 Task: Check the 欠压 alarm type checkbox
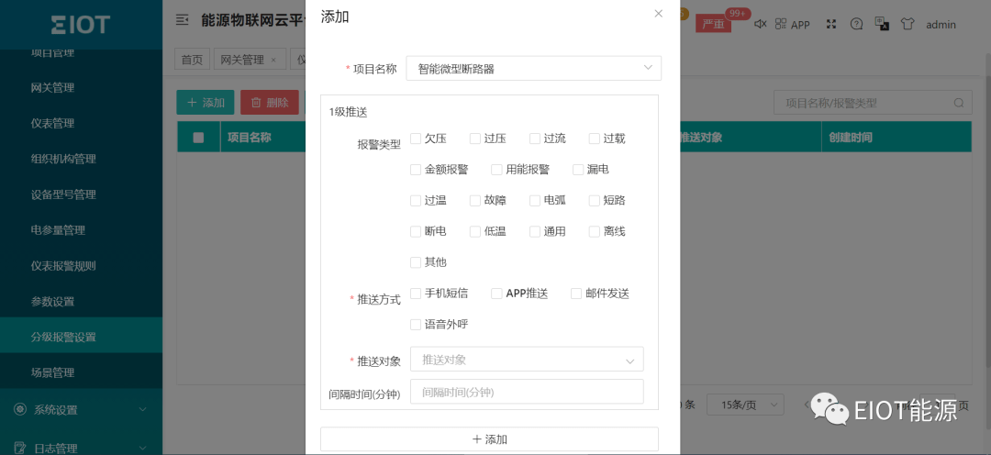point(416,139)
